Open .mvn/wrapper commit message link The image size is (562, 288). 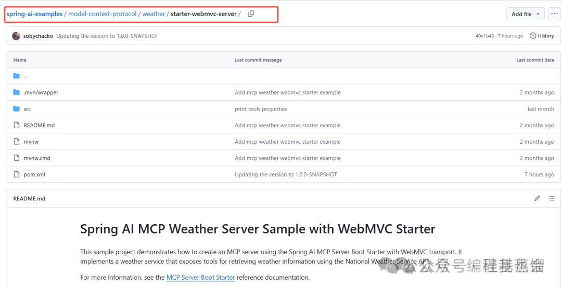coord(287,92)
